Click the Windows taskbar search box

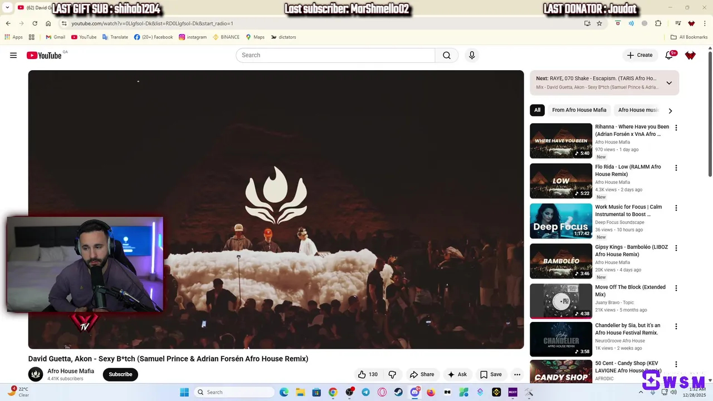(233, 392)
